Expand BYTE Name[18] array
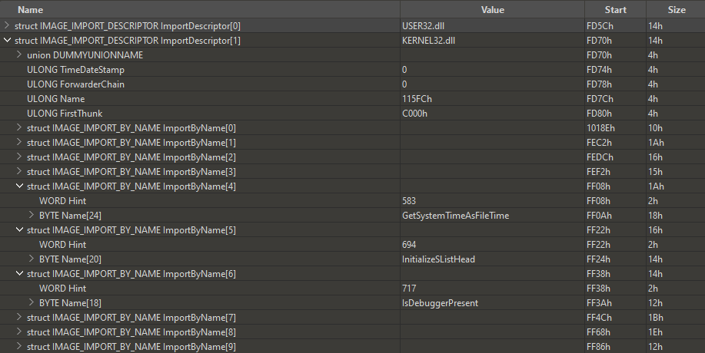Screen dimensions: 705x353 point(31,303)
